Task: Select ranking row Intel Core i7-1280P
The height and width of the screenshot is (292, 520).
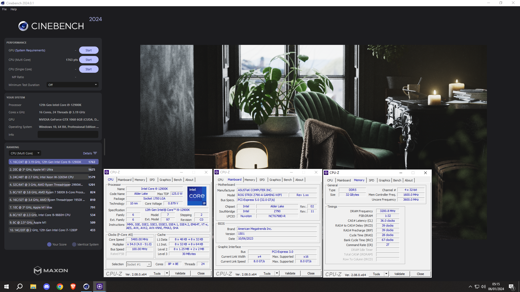Action: click(53, 230)
